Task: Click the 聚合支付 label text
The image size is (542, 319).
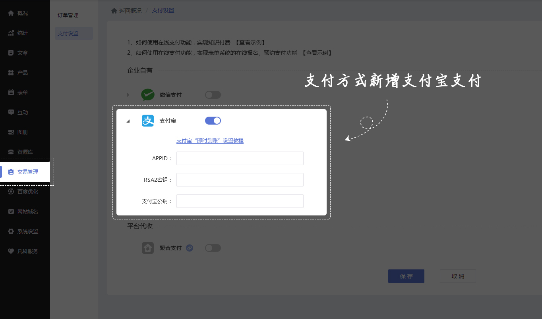Action: pyautogui.click(x=170, y=248)
